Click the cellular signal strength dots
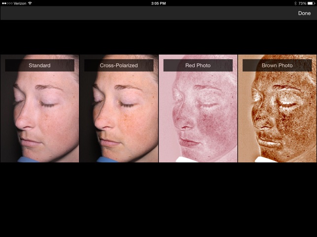The image size is (317, 237). (x=7, y=3)
